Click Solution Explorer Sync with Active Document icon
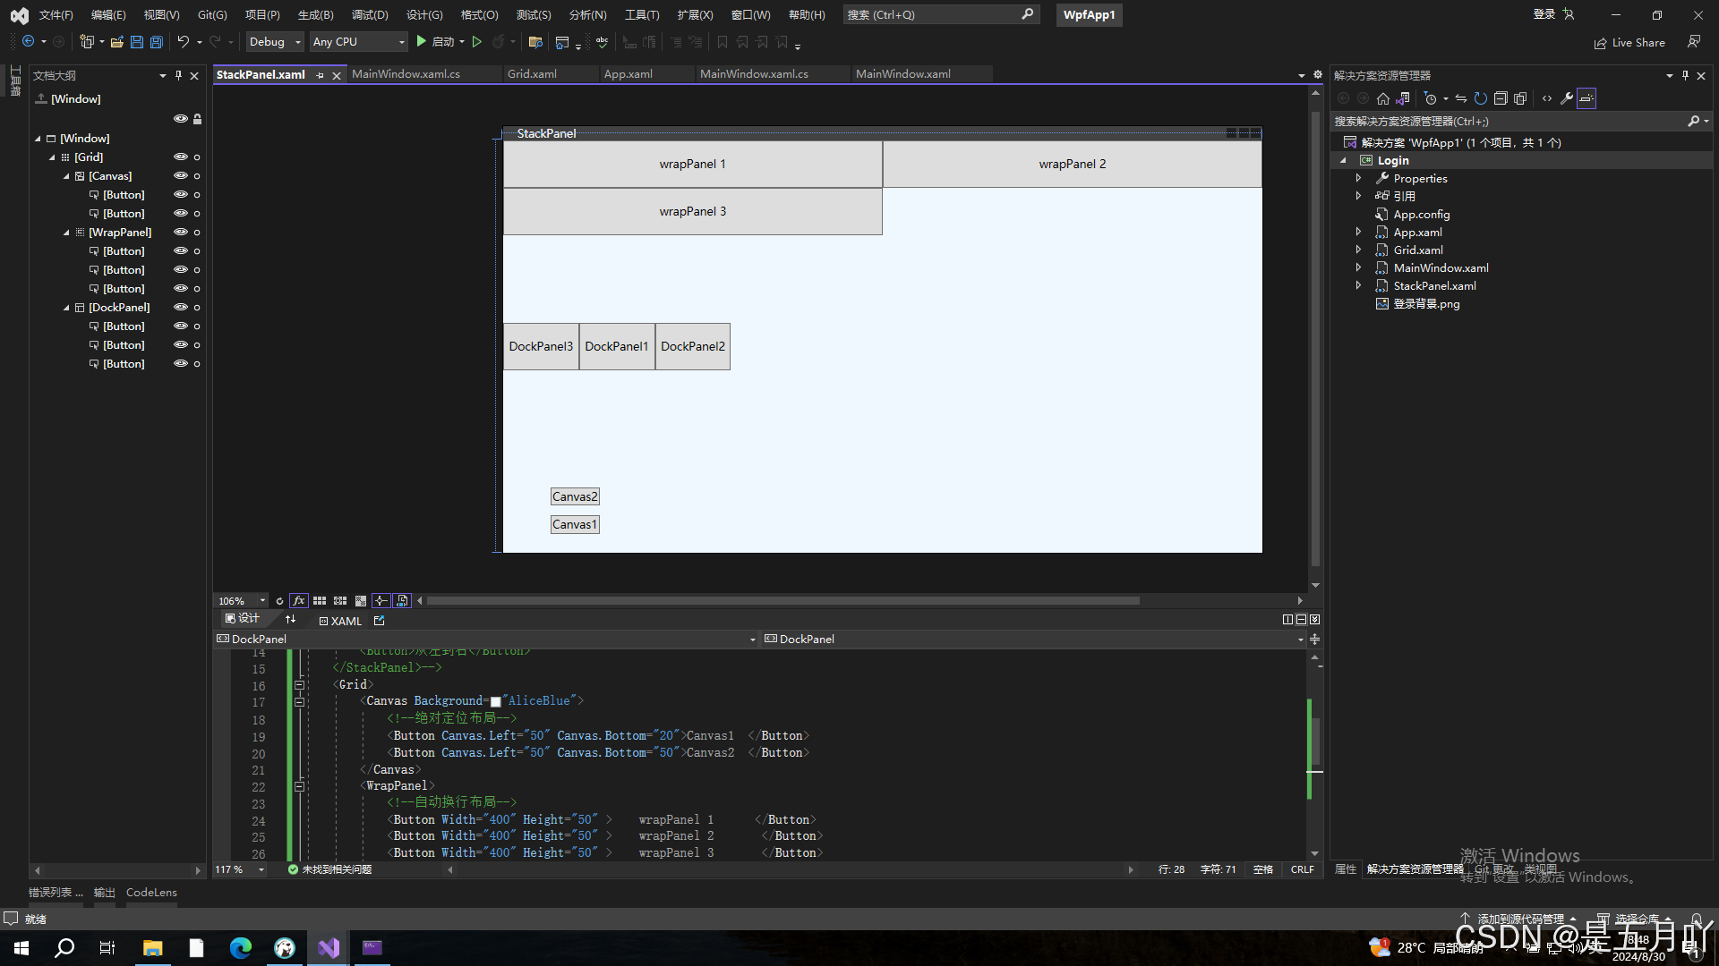This screenshot has height=966, width=1719. [x=1461, y=98]
